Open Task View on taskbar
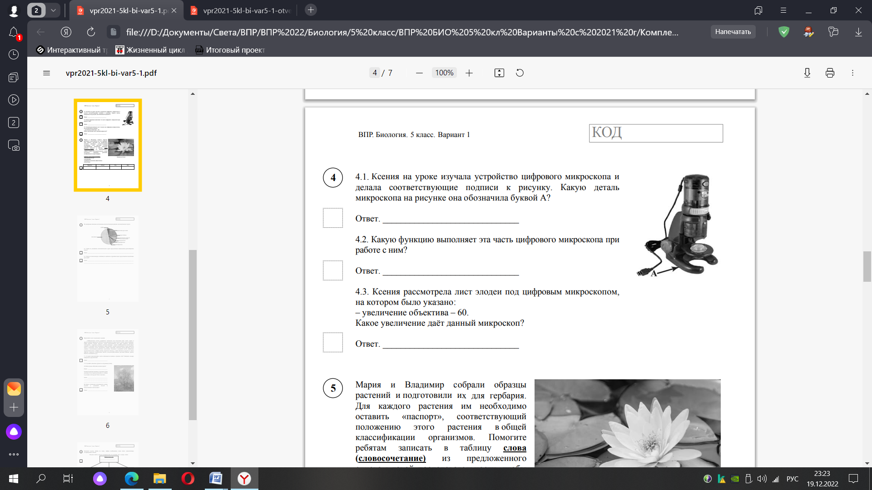 click(x=68, y=479)
